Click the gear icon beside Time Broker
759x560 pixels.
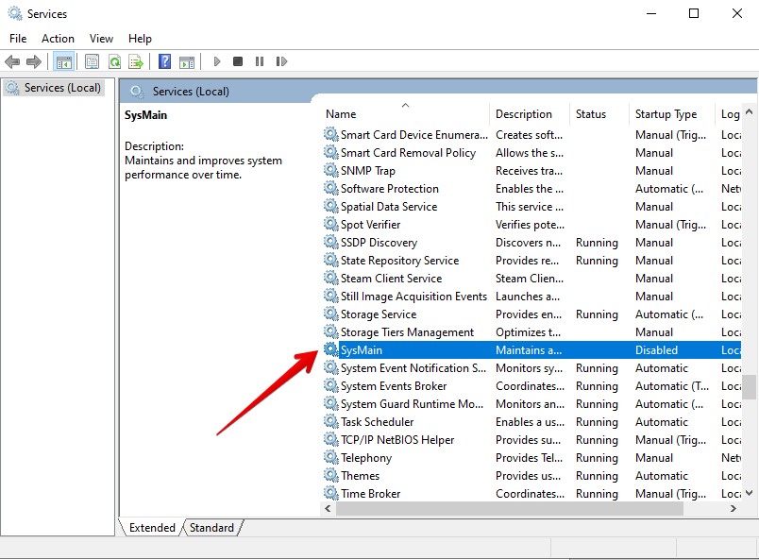331,493
